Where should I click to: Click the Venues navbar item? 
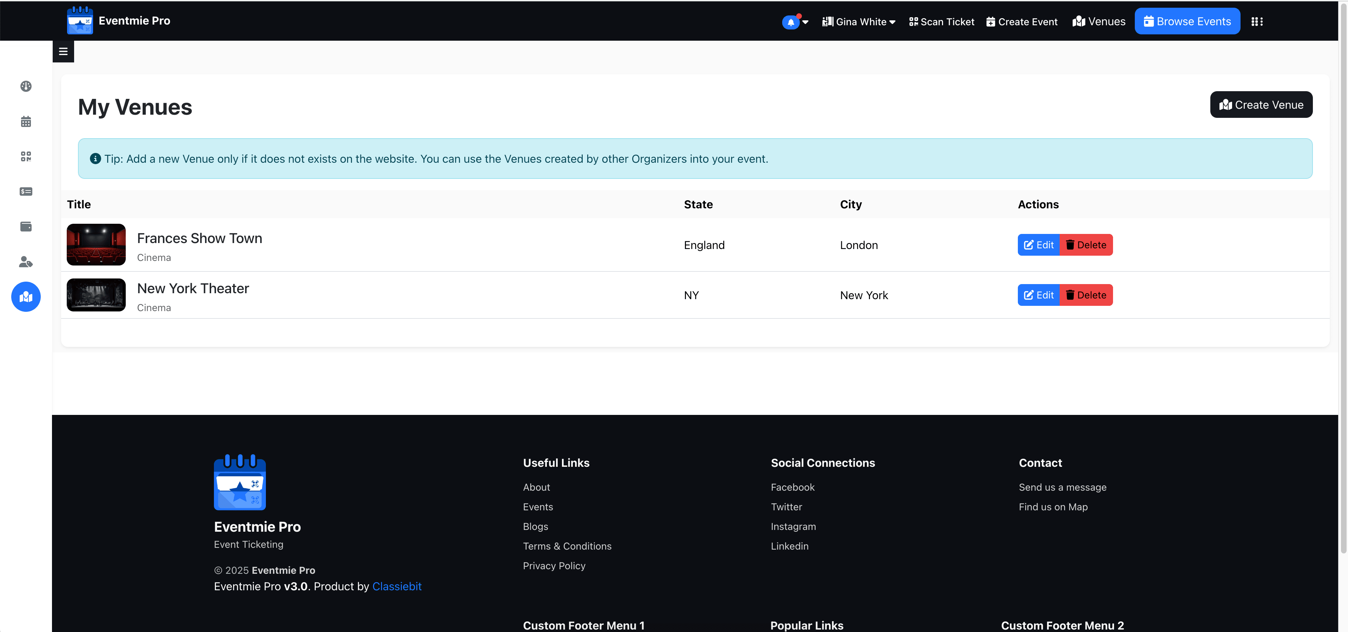(1098, 22)
